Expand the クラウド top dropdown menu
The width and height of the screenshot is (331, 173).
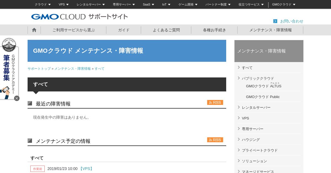[43, 4]
